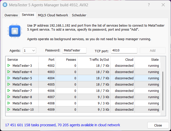Click port value 4003
The width and height of the screenshot is (171, 131).
tap(51, 72)
